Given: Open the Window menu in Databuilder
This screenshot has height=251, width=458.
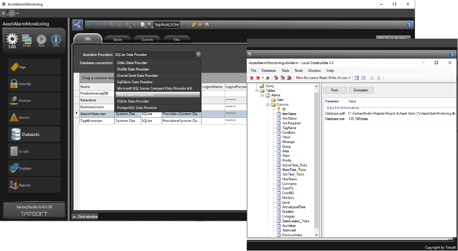Looking at the screenshot, I should [314, 70].
